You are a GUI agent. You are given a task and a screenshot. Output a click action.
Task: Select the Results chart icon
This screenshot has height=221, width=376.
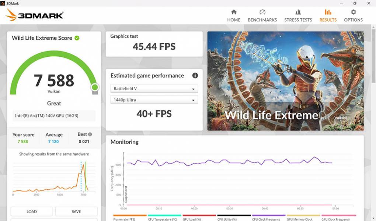328,12
